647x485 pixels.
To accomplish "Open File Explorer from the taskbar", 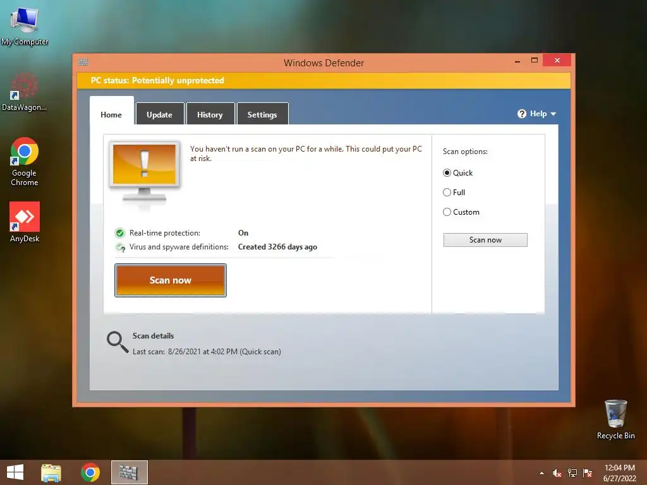I will (x=51, y=472).
